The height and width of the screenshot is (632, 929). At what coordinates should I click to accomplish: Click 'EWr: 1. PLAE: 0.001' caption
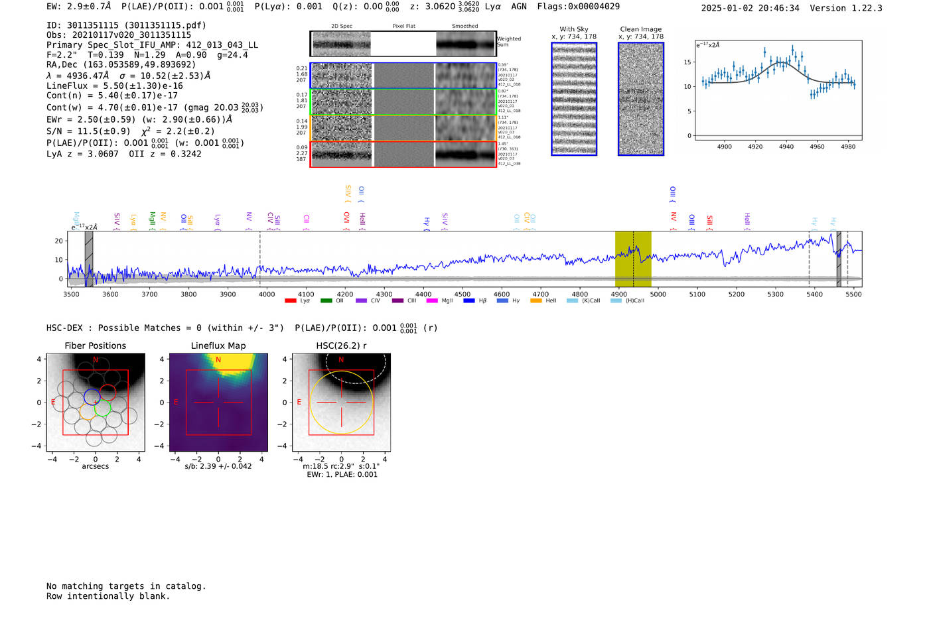342,474
